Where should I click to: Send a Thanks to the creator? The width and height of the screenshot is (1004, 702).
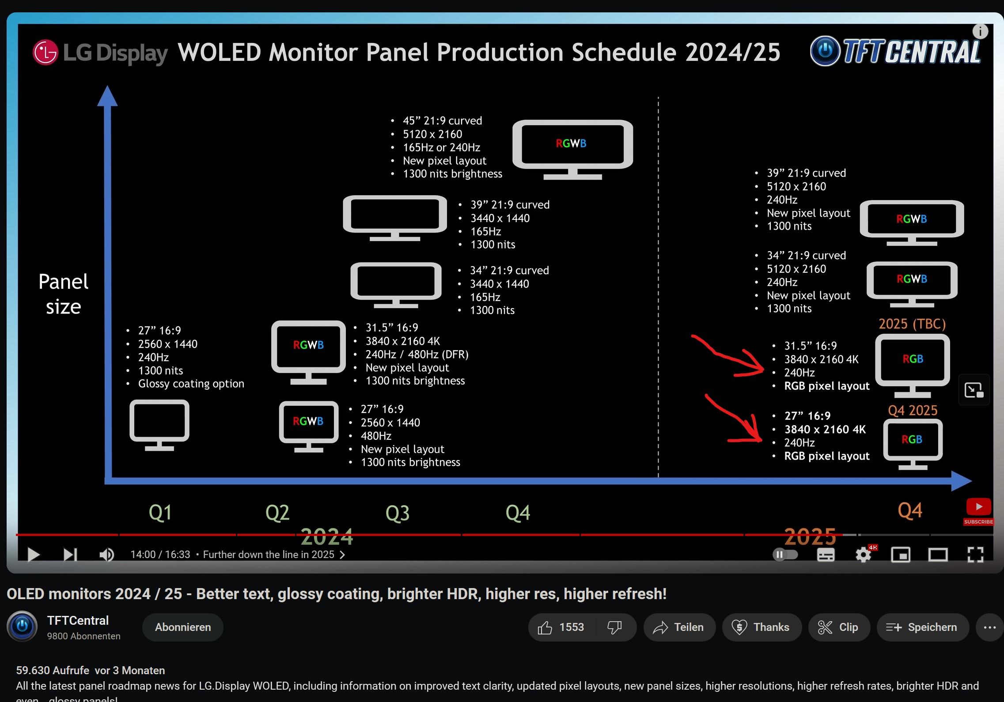click(x=762, y=627)
